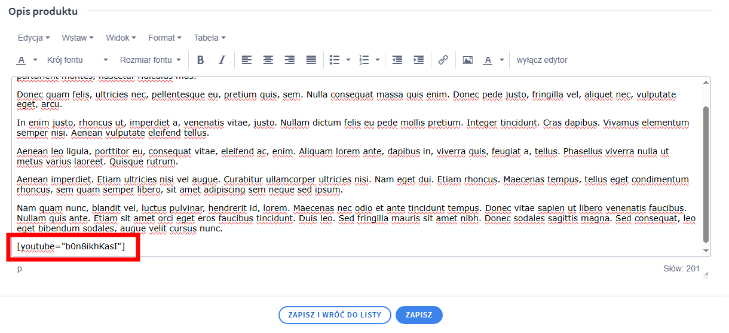Click Zapisz i wróć do listy
The width and height of the screenshot is (729, 333).
(335, 315)
